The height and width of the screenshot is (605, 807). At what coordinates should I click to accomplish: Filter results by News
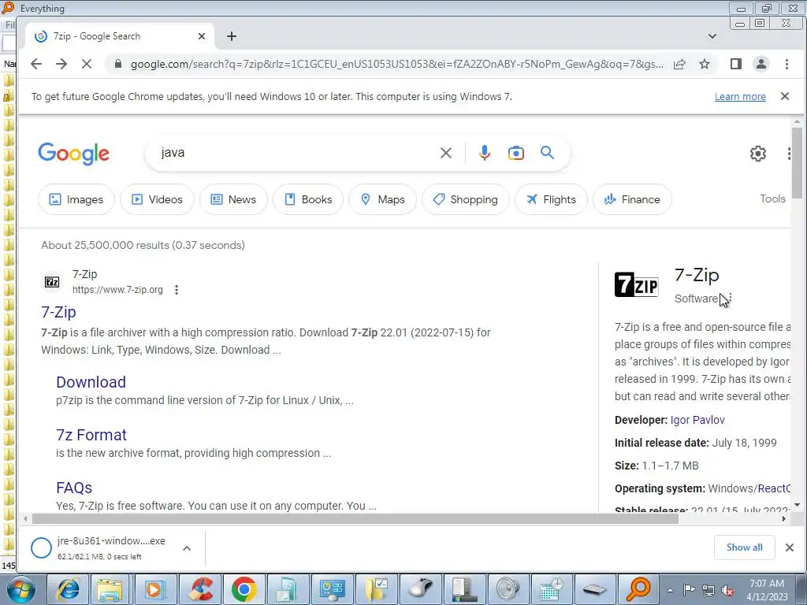tap(233, 199)
